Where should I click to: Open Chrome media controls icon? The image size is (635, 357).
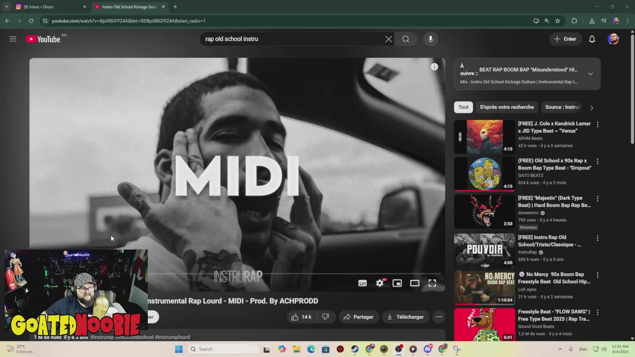pyautogui.click(x=604, y=21)
